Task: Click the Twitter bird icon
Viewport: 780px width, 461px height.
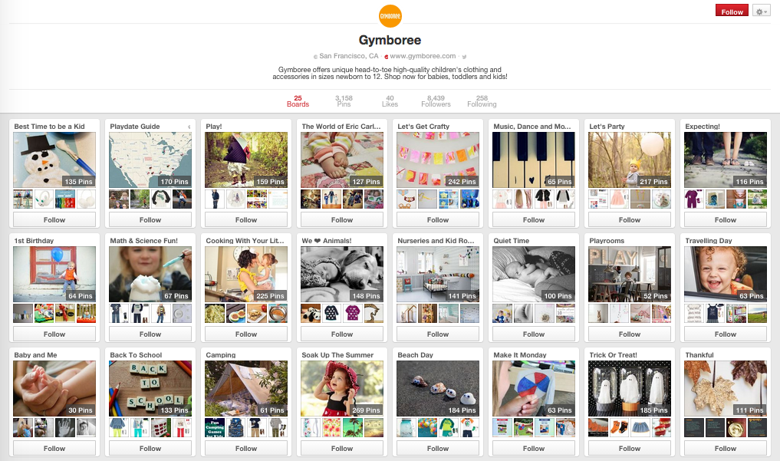Action: [463, 57]
